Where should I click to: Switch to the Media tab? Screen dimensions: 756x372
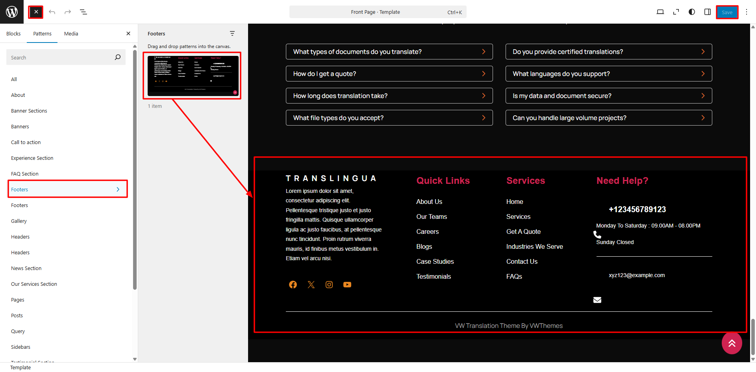coord(71,34)
